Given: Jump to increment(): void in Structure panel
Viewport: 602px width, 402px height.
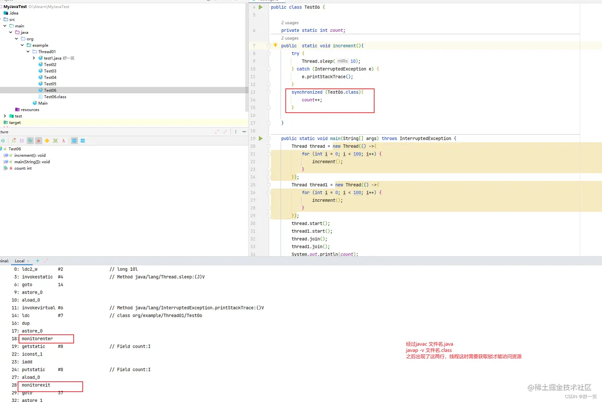Looking at the screenshot, I should coord(30,155).
